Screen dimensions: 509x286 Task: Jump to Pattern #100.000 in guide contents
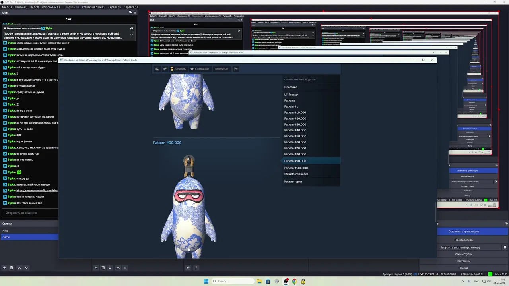(x=296, y=168)
